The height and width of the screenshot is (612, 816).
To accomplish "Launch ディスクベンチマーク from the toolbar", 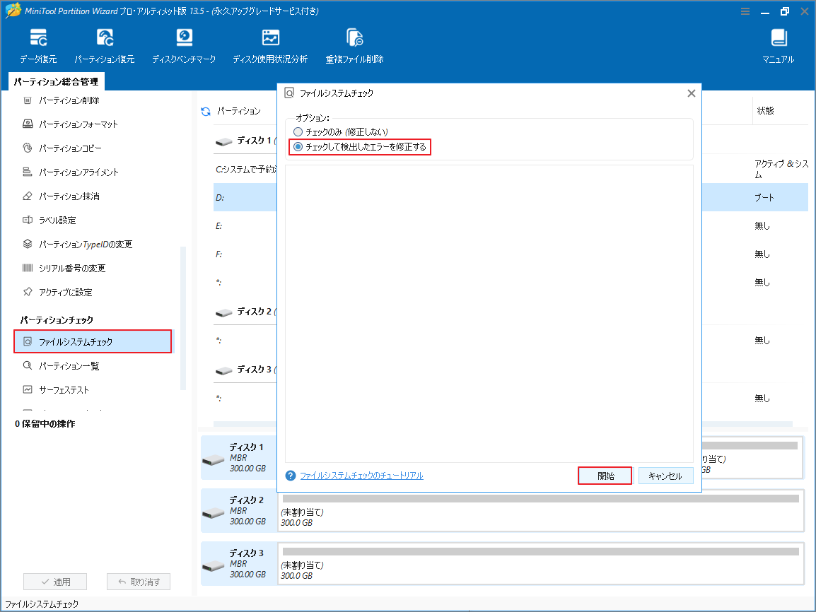I will point(185,44).
